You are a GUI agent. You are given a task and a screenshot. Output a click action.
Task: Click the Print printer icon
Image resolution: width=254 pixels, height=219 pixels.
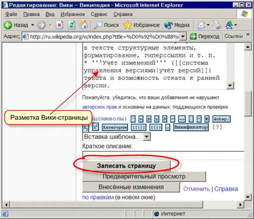217,25
